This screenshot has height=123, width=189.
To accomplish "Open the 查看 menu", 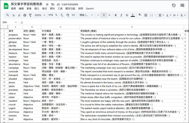I will 29,9.
